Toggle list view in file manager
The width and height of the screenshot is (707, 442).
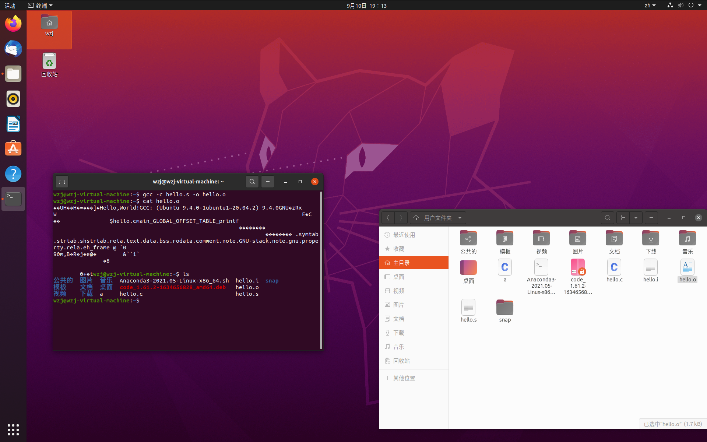point(623,218)
